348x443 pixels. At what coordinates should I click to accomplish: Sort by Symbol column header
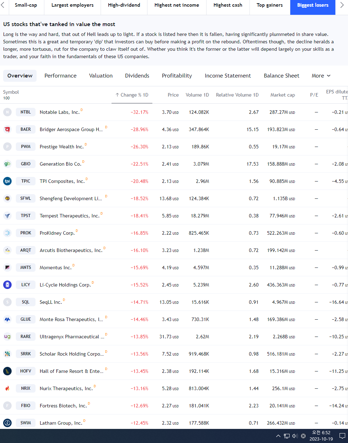[11, 92]
